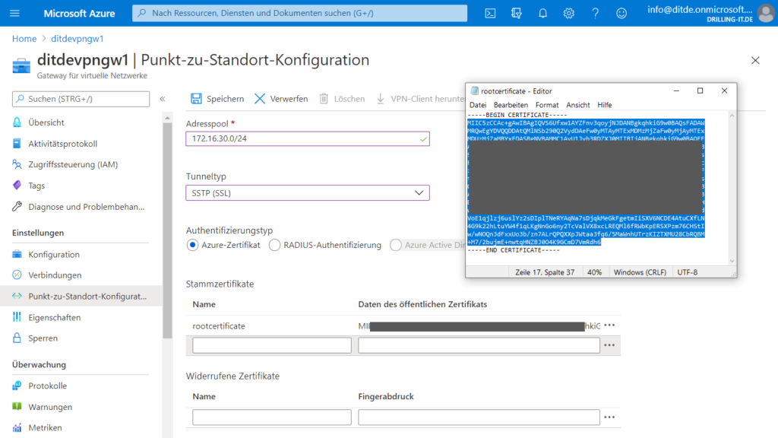
Task: Select the Azure Active Directory radio button
Action: (395, 245)
